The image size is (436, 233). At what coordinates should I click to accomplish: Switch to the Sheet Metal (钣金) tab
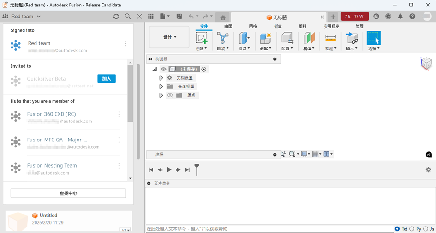[278, 26]
